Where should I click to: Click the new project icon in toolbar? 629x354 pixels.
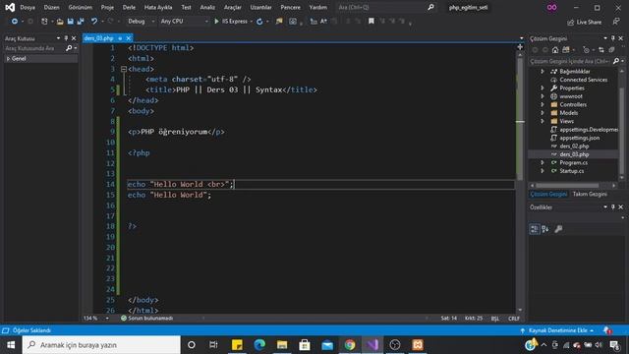point(44,22)
